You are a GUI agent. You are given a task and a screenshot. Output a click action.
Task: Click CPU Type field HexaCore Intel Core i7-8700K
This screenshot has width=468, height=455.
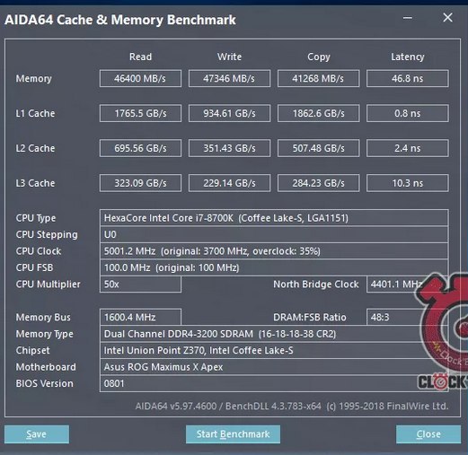(274, 218)
